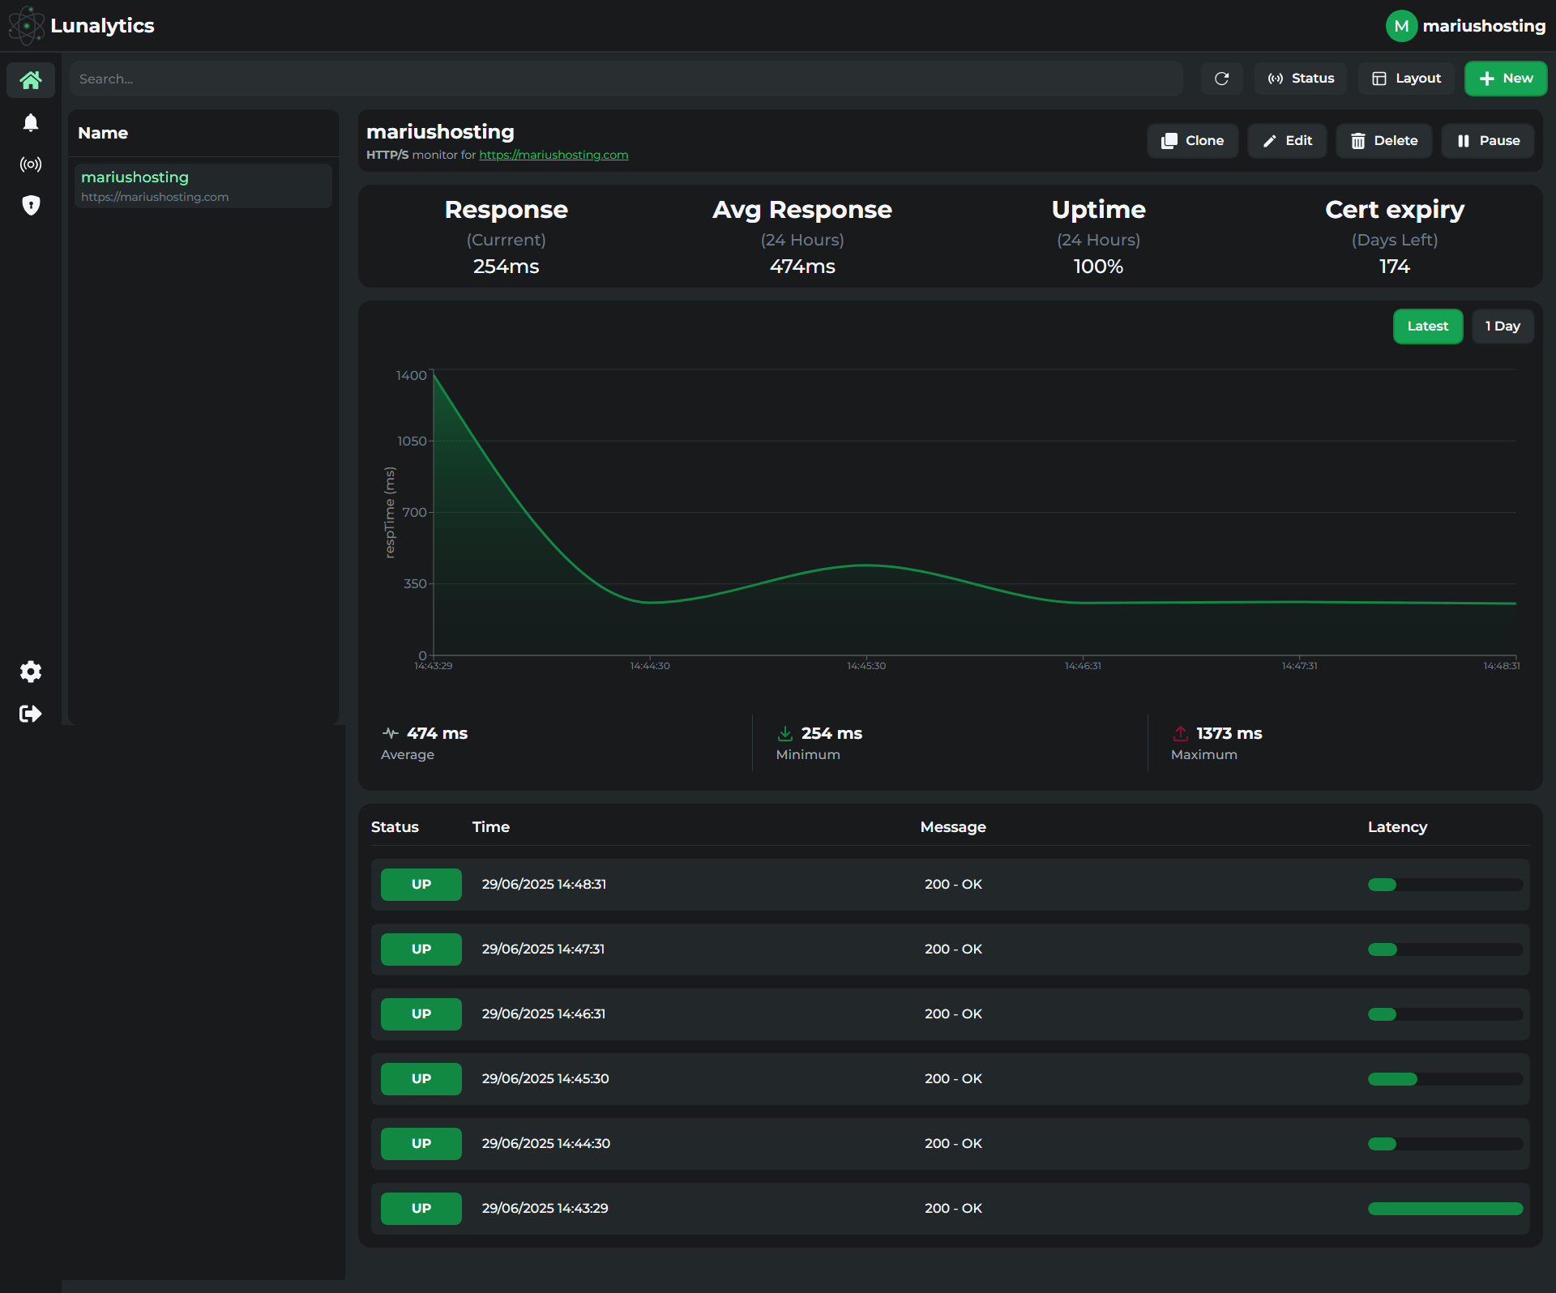Click the UP badge for 14:48:31
1556x1293 pixels.
point(421,885)
